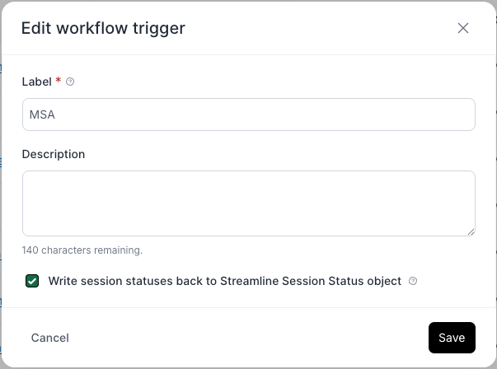Viewport: 497px width, 369px height.
Task: Save the workflow trigger changes
Action: (x=452, y=338)
